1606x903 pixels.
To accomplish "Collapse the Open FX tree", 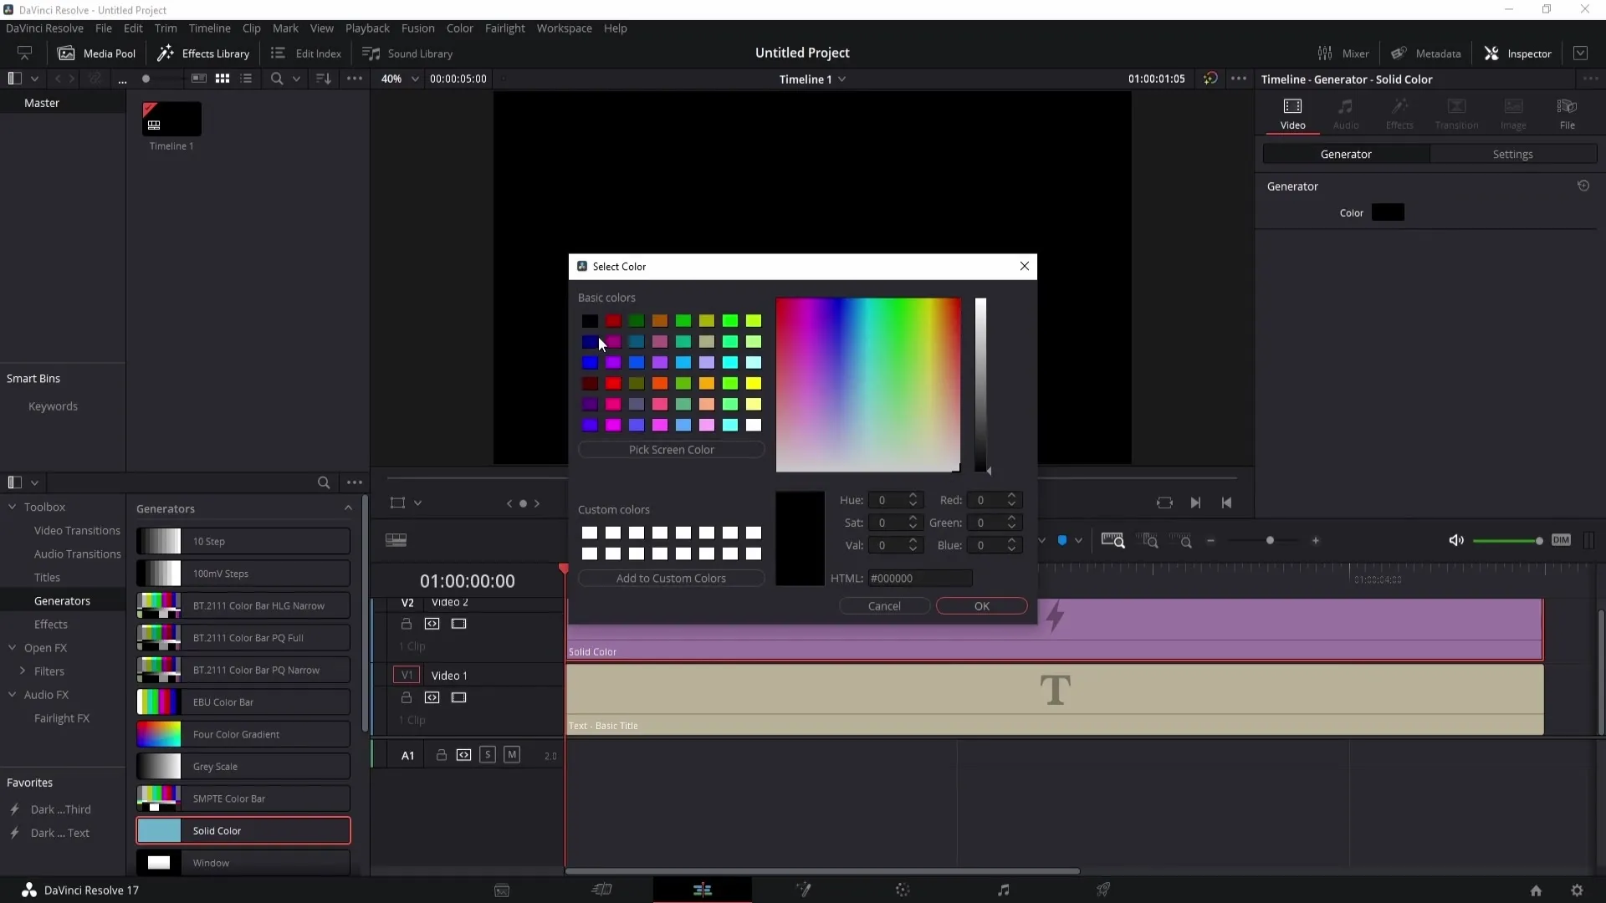I will (x=13, y=647).
